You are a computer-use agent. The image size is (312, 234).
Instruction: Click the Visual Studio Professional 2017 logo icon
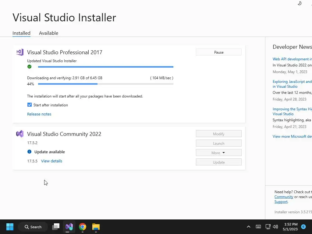(x=20, y=52)
